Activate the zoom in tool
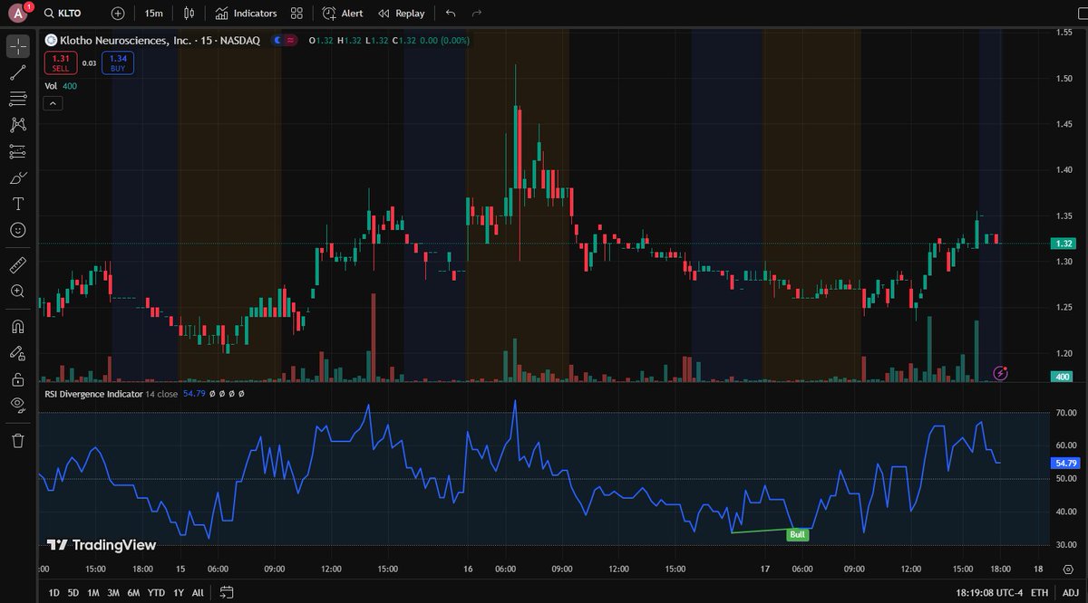Viewport: 1088px width, 603px height. (18, 291)
